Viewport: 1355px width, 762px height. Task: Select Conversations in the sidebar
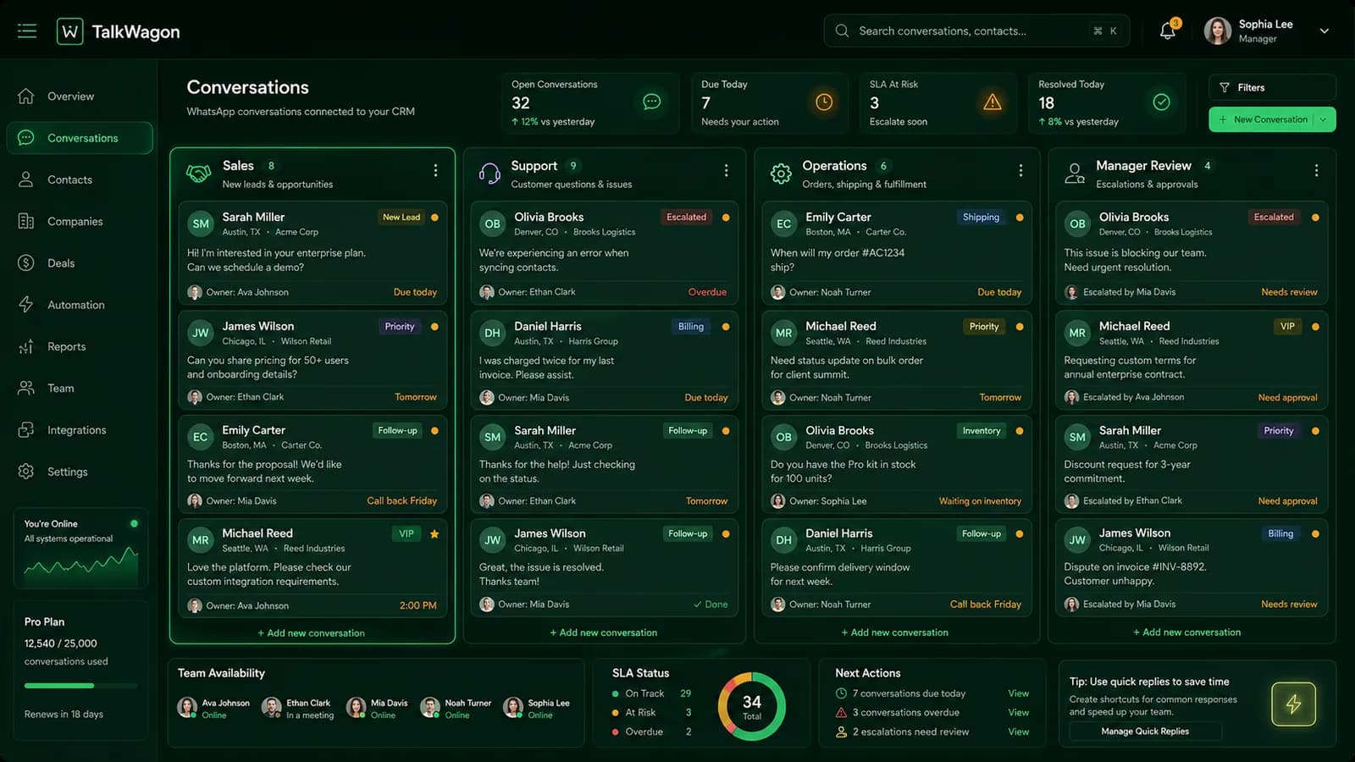pos(80,138)
